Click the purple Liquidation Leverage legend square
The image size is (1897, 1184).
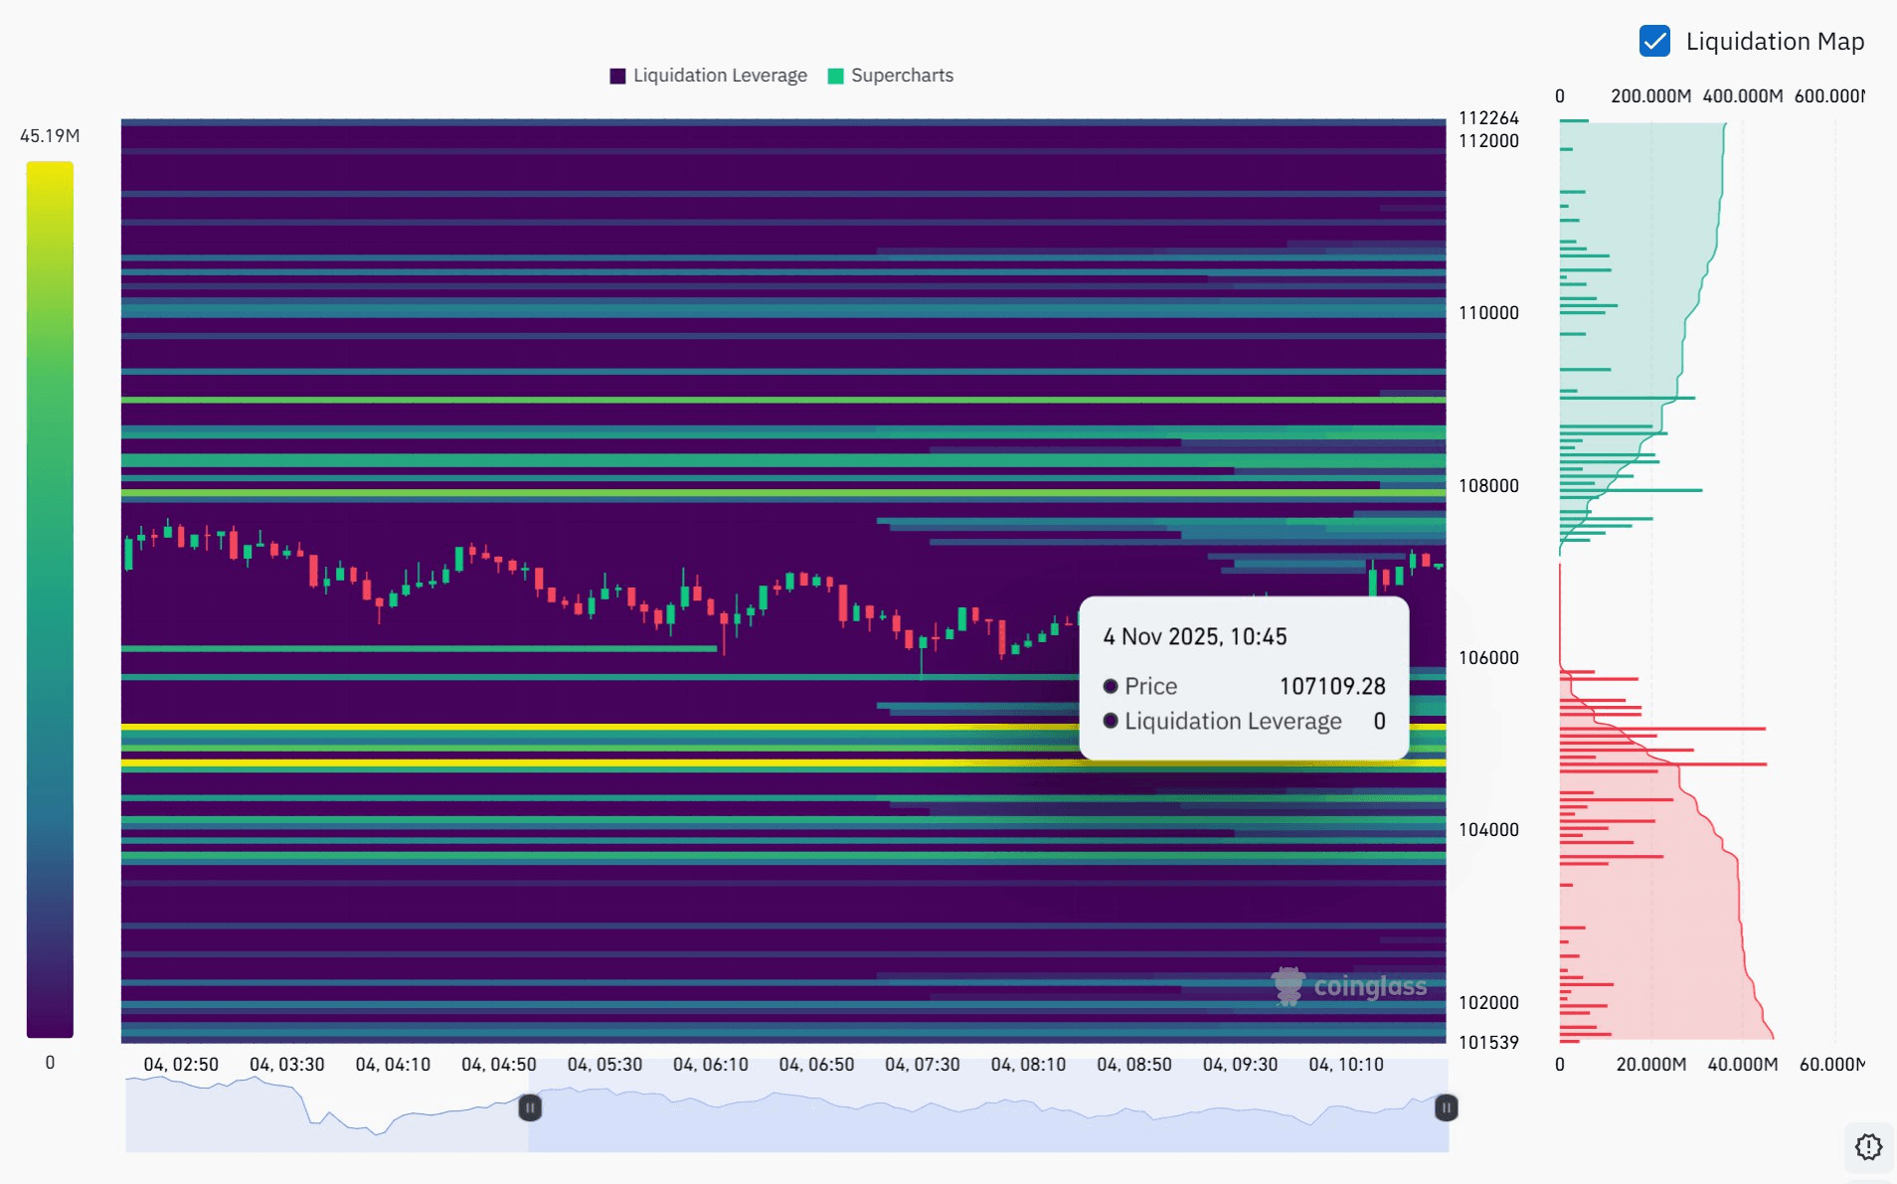(617, 76)
